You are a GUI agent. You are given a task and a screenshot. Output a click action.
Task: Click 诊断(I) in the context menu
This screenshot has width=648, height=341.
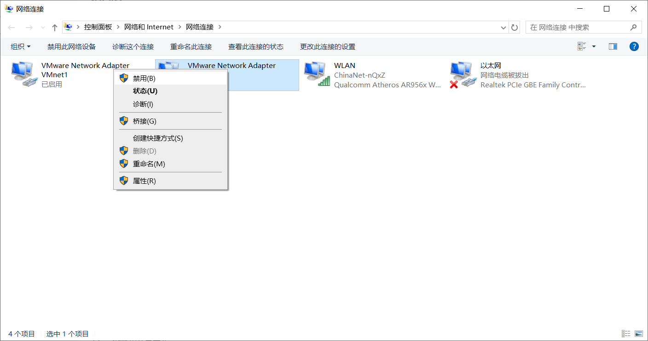pyautogui.click(x=171, y=104)
